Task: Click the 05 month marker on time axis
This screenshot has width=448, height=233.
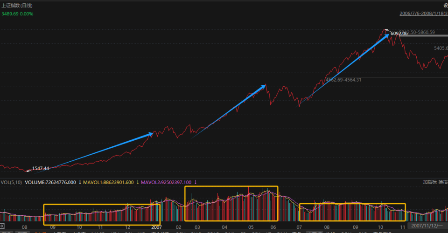Action: pos(251,227)
